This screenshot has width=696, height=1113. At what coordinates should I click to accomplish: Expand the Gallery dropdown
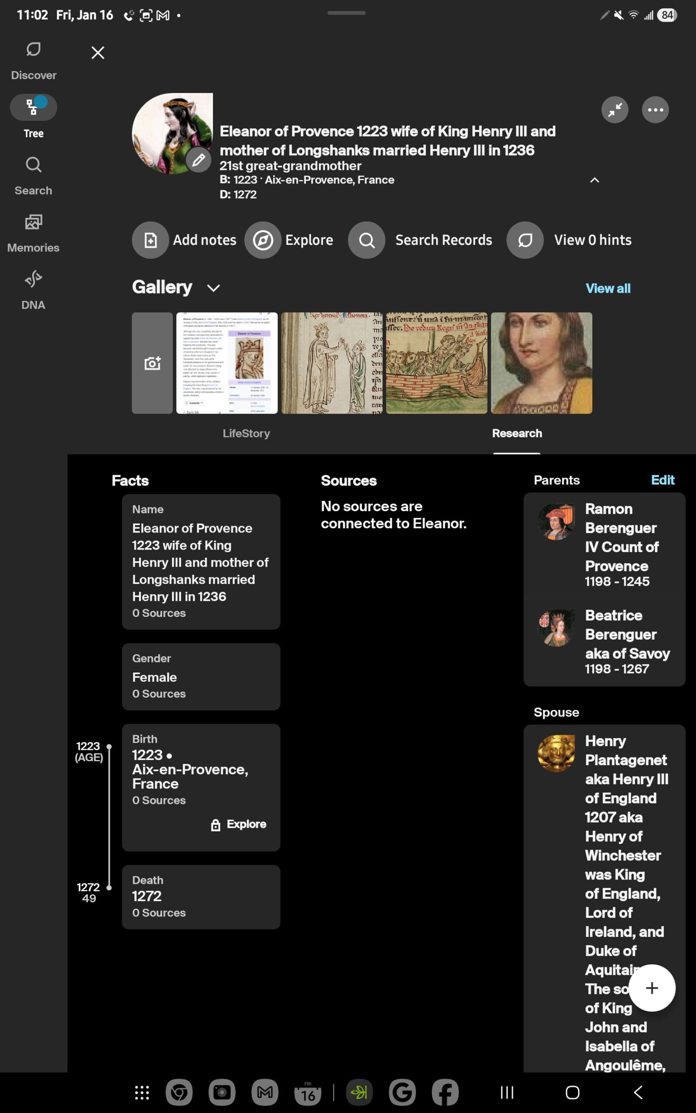(x=213, y=288)
